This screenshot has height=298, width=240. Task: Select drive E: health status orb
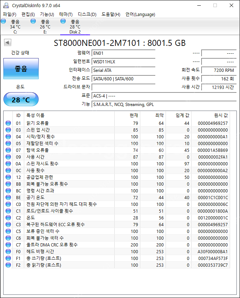point(33,22)
